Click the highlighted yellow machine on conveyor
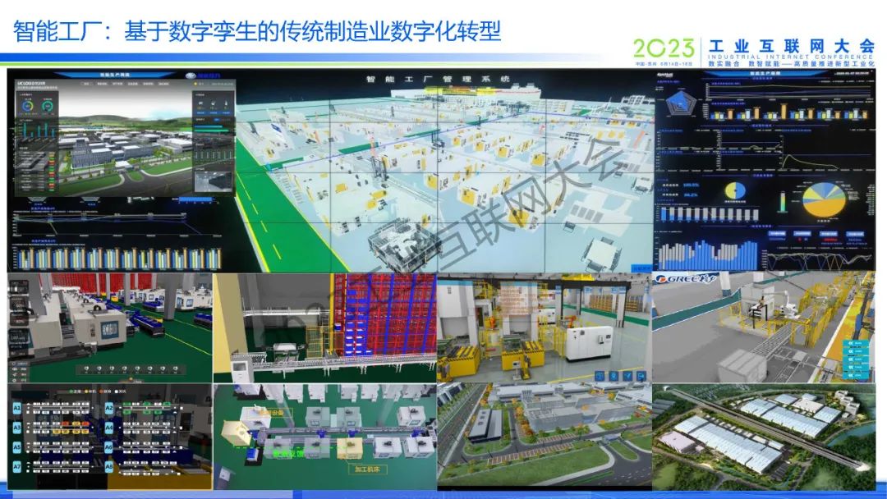This screenshot has height=499, width=887. (x=349, y=446)
